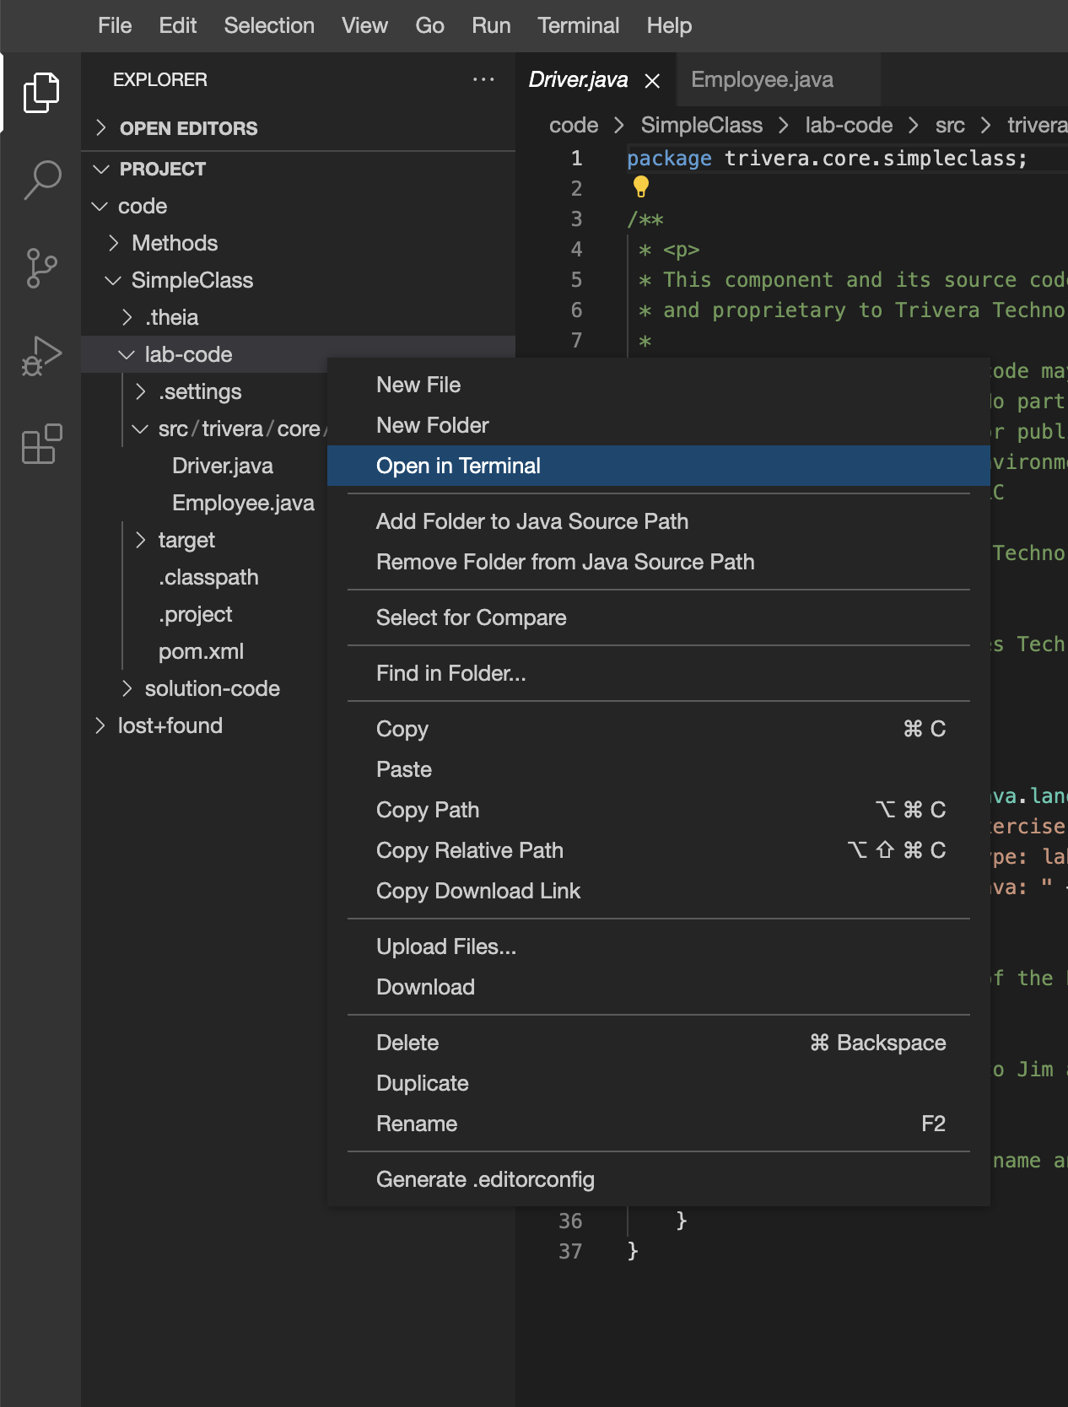Close the Driver.java editor tab
1068x1407 pixels.
click(652, 80)
